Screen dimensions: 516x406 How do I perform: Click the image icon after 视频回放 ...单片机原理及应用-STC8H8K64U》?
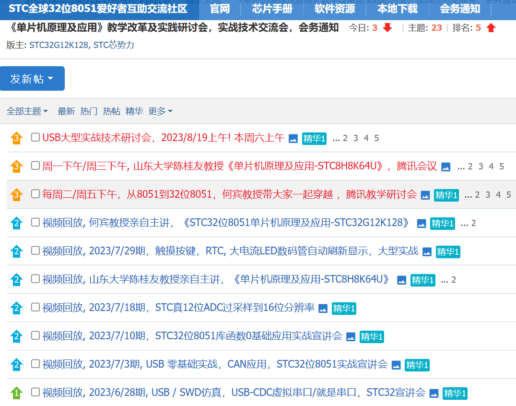pos(401,281)
